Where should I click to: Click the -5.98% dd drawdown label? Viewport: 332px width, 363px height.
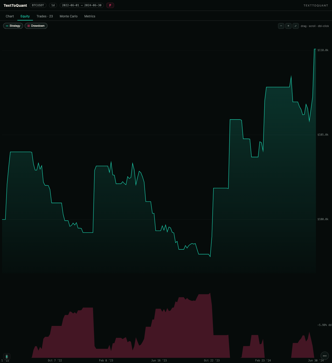pyautogui.click(x=324, y=325)
